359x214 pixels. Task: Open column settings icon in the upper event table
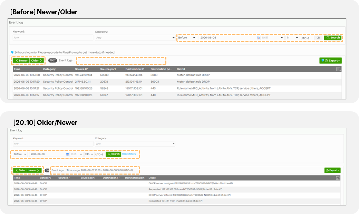(x=338, y=69)
